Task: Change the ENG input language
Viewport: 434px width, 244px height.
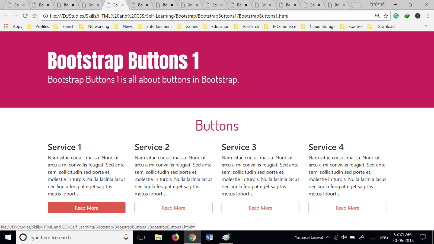Action: (x=384, y=237)
